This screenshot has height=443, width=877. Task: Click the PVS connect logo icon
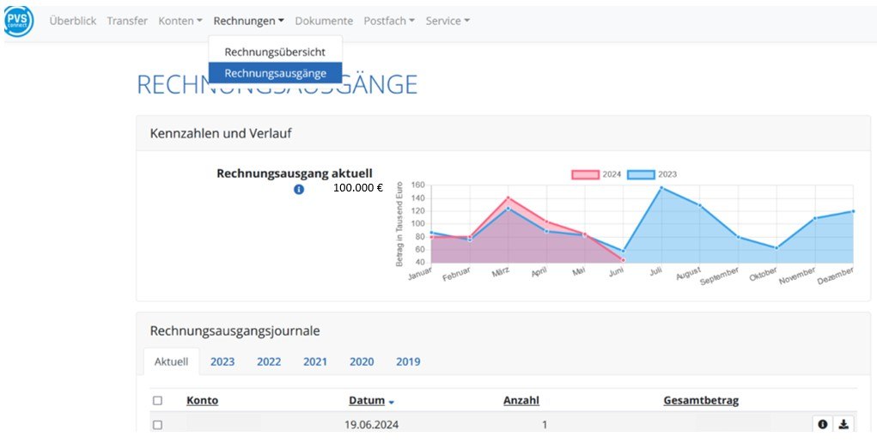pyautogui.click(x=18, y=21)
